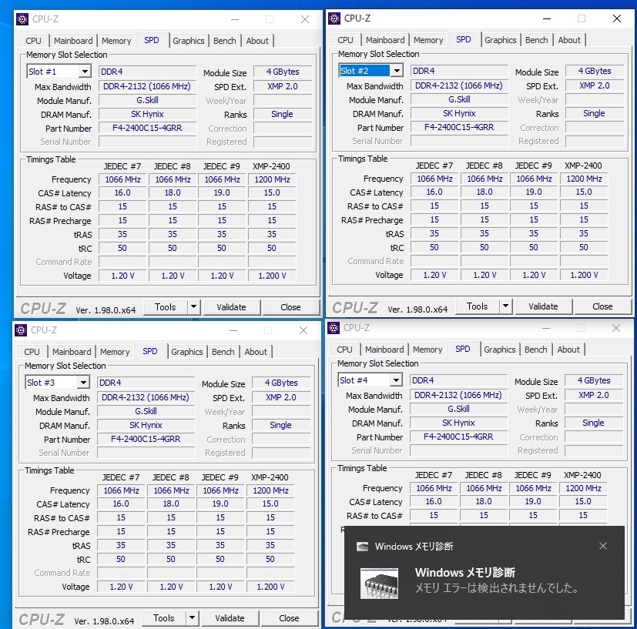Click Module Size 4 GBytes in Slot #1 window

(x=283, y=72)
